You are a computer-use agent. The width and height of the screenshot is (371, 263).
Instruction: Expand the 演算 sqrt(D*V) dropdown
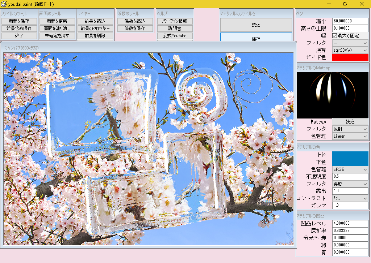(350, 50)
